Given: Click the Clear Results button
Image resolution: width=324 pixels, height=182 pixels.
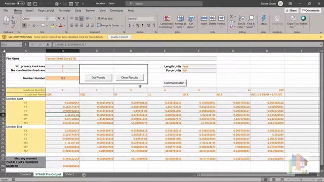Looking at the screenshot, I should [x=130, y=77].
